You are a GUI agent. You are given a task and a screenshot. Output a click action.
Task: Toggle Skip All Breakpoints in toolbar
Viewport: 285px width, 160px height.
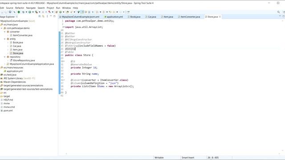tap(15, 12)
